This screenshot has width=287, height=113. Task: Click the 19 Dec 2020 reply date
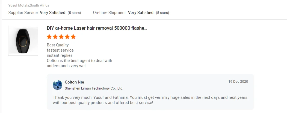pyautogui.click(x=238, y=82)
